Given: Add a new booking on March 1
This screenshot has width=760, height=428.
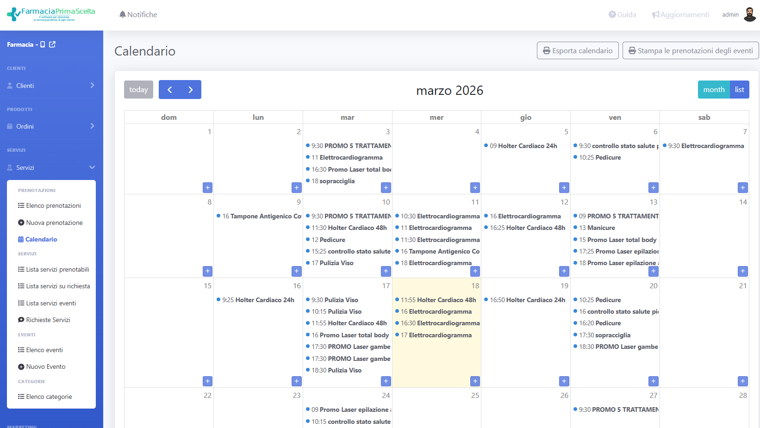Looking at the screenshot, I should (x=207, y=187).
